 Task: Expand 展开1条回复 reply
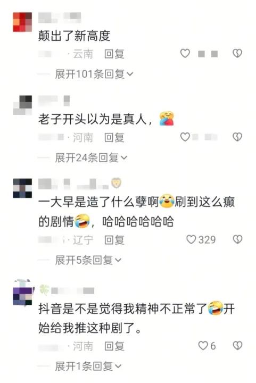(88, 366)
